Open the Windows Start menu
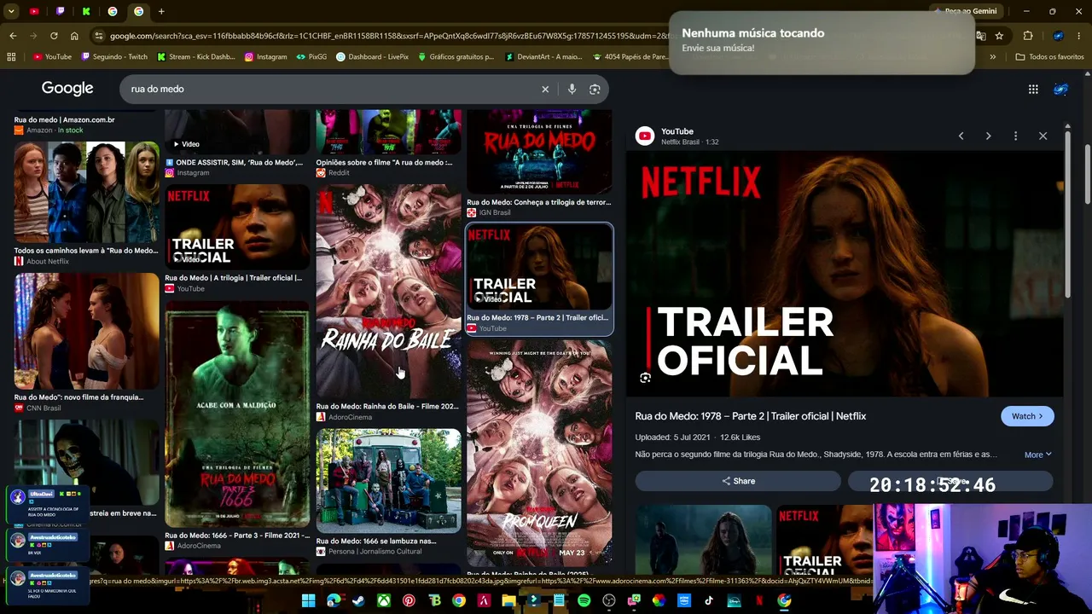 308,600
